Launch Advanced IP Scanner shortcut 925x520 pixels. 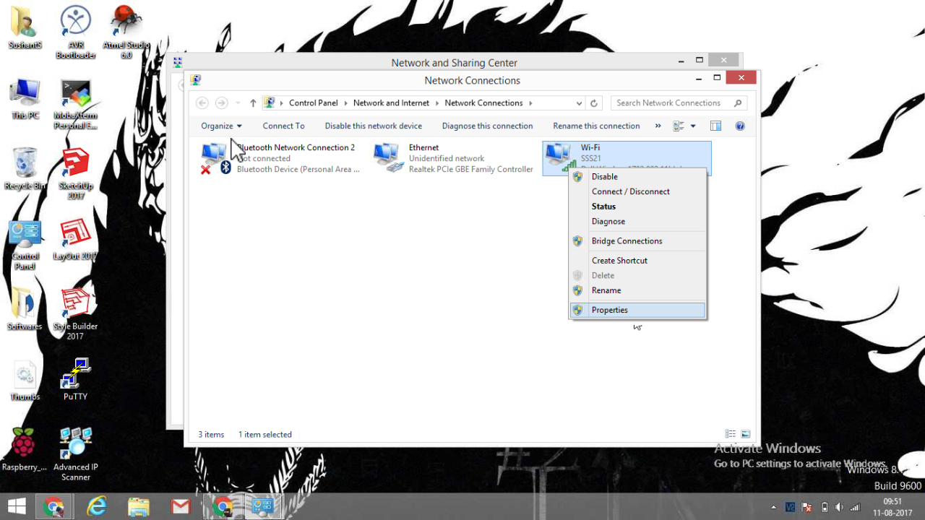point(75,454)
